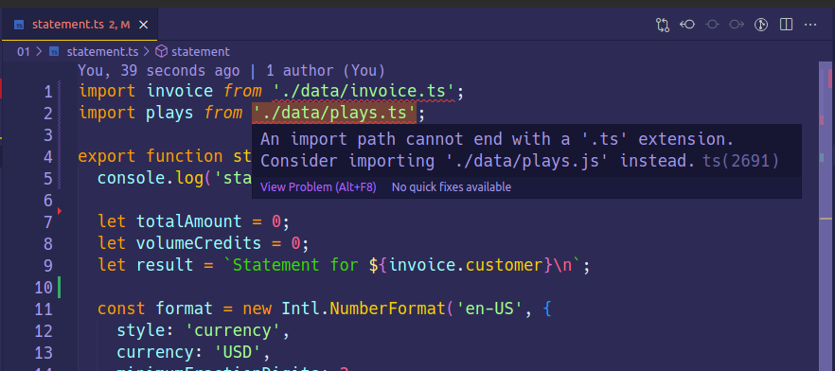The width and height of the screenshot is (835, 371).
Task: Click View Problem (Alt+F8) link
Action: pyautogui.click(x=318, y=187)
